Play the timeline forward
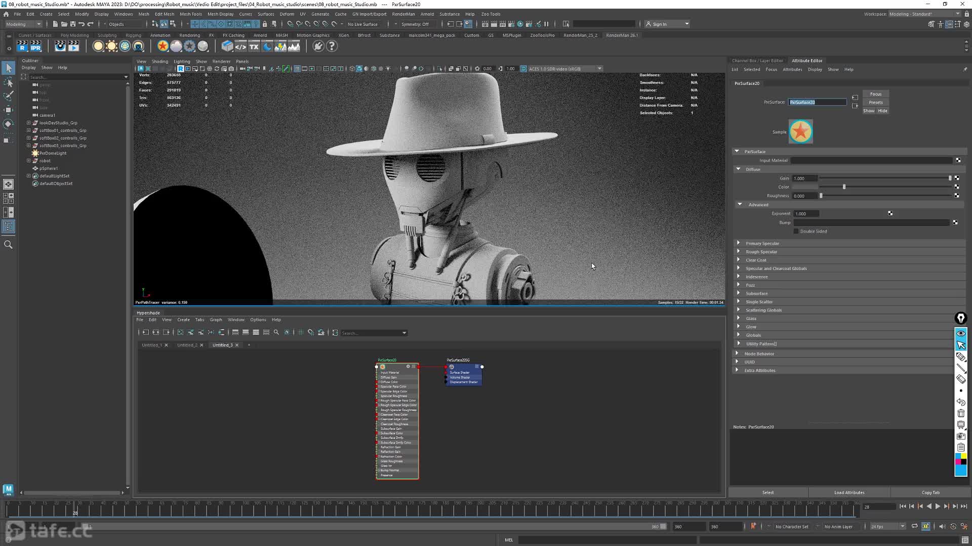 tap(938, 507)
